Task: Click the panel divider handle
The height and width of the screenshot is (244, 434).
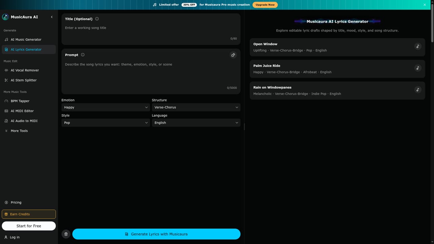Action: 244,127
